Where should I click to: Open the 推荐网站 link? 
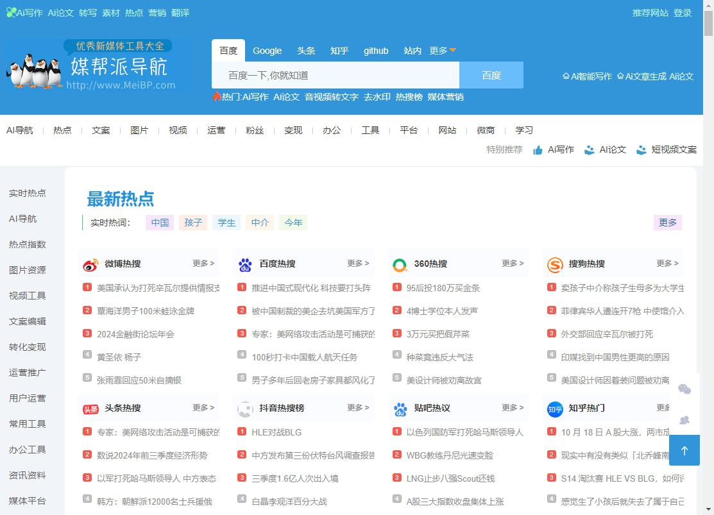(x=650, y=13)
